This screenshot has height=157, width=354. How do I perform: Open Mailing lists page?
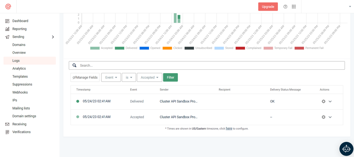click(21, 108)
